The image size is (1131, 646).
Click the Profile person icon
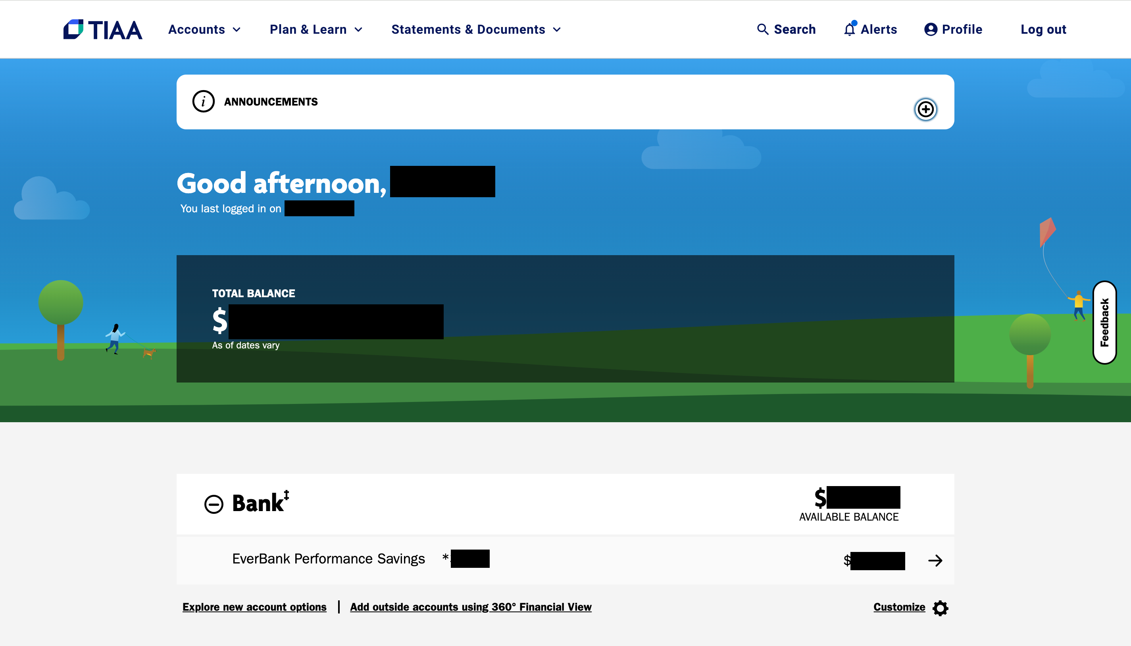(931, 29)
